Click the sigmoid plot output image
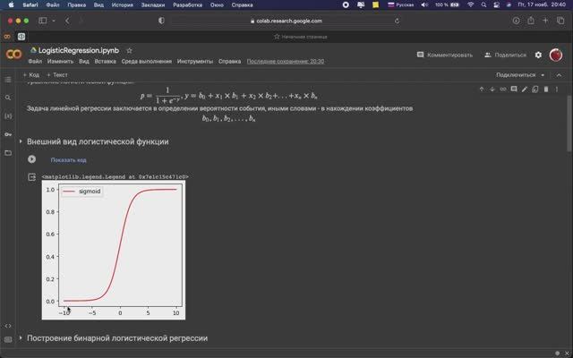The height and width of the screenshot is (358, 573). (114, 250)
